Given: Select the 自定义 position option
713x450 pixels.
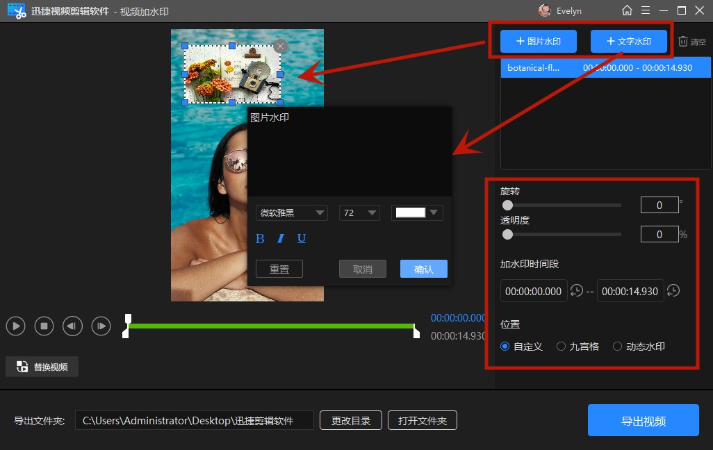Looking at the screenshot, I should 505,346.
